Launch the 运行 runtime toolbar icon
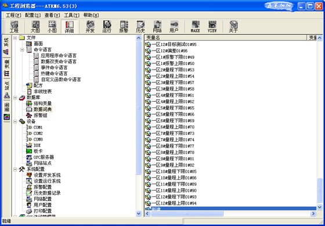 (x=107, y=27)
